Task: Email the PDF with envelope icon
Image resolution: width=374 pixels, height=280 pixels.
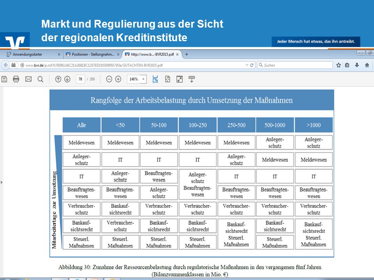Action: click(x=28, y=79)
